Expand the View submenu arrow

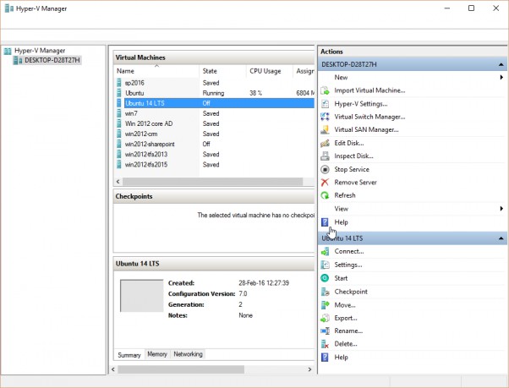501,209
